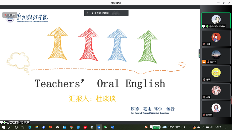Image resolution: width=232 pixels, height=130 pixels.
Task: Click the screen-share icon on presenter tile
Action: pos(203,26)
